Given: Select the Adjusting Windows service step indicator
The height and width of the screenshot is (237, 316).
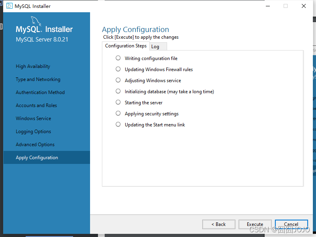Looking at the screenshot, I should [x=118, y=80].
